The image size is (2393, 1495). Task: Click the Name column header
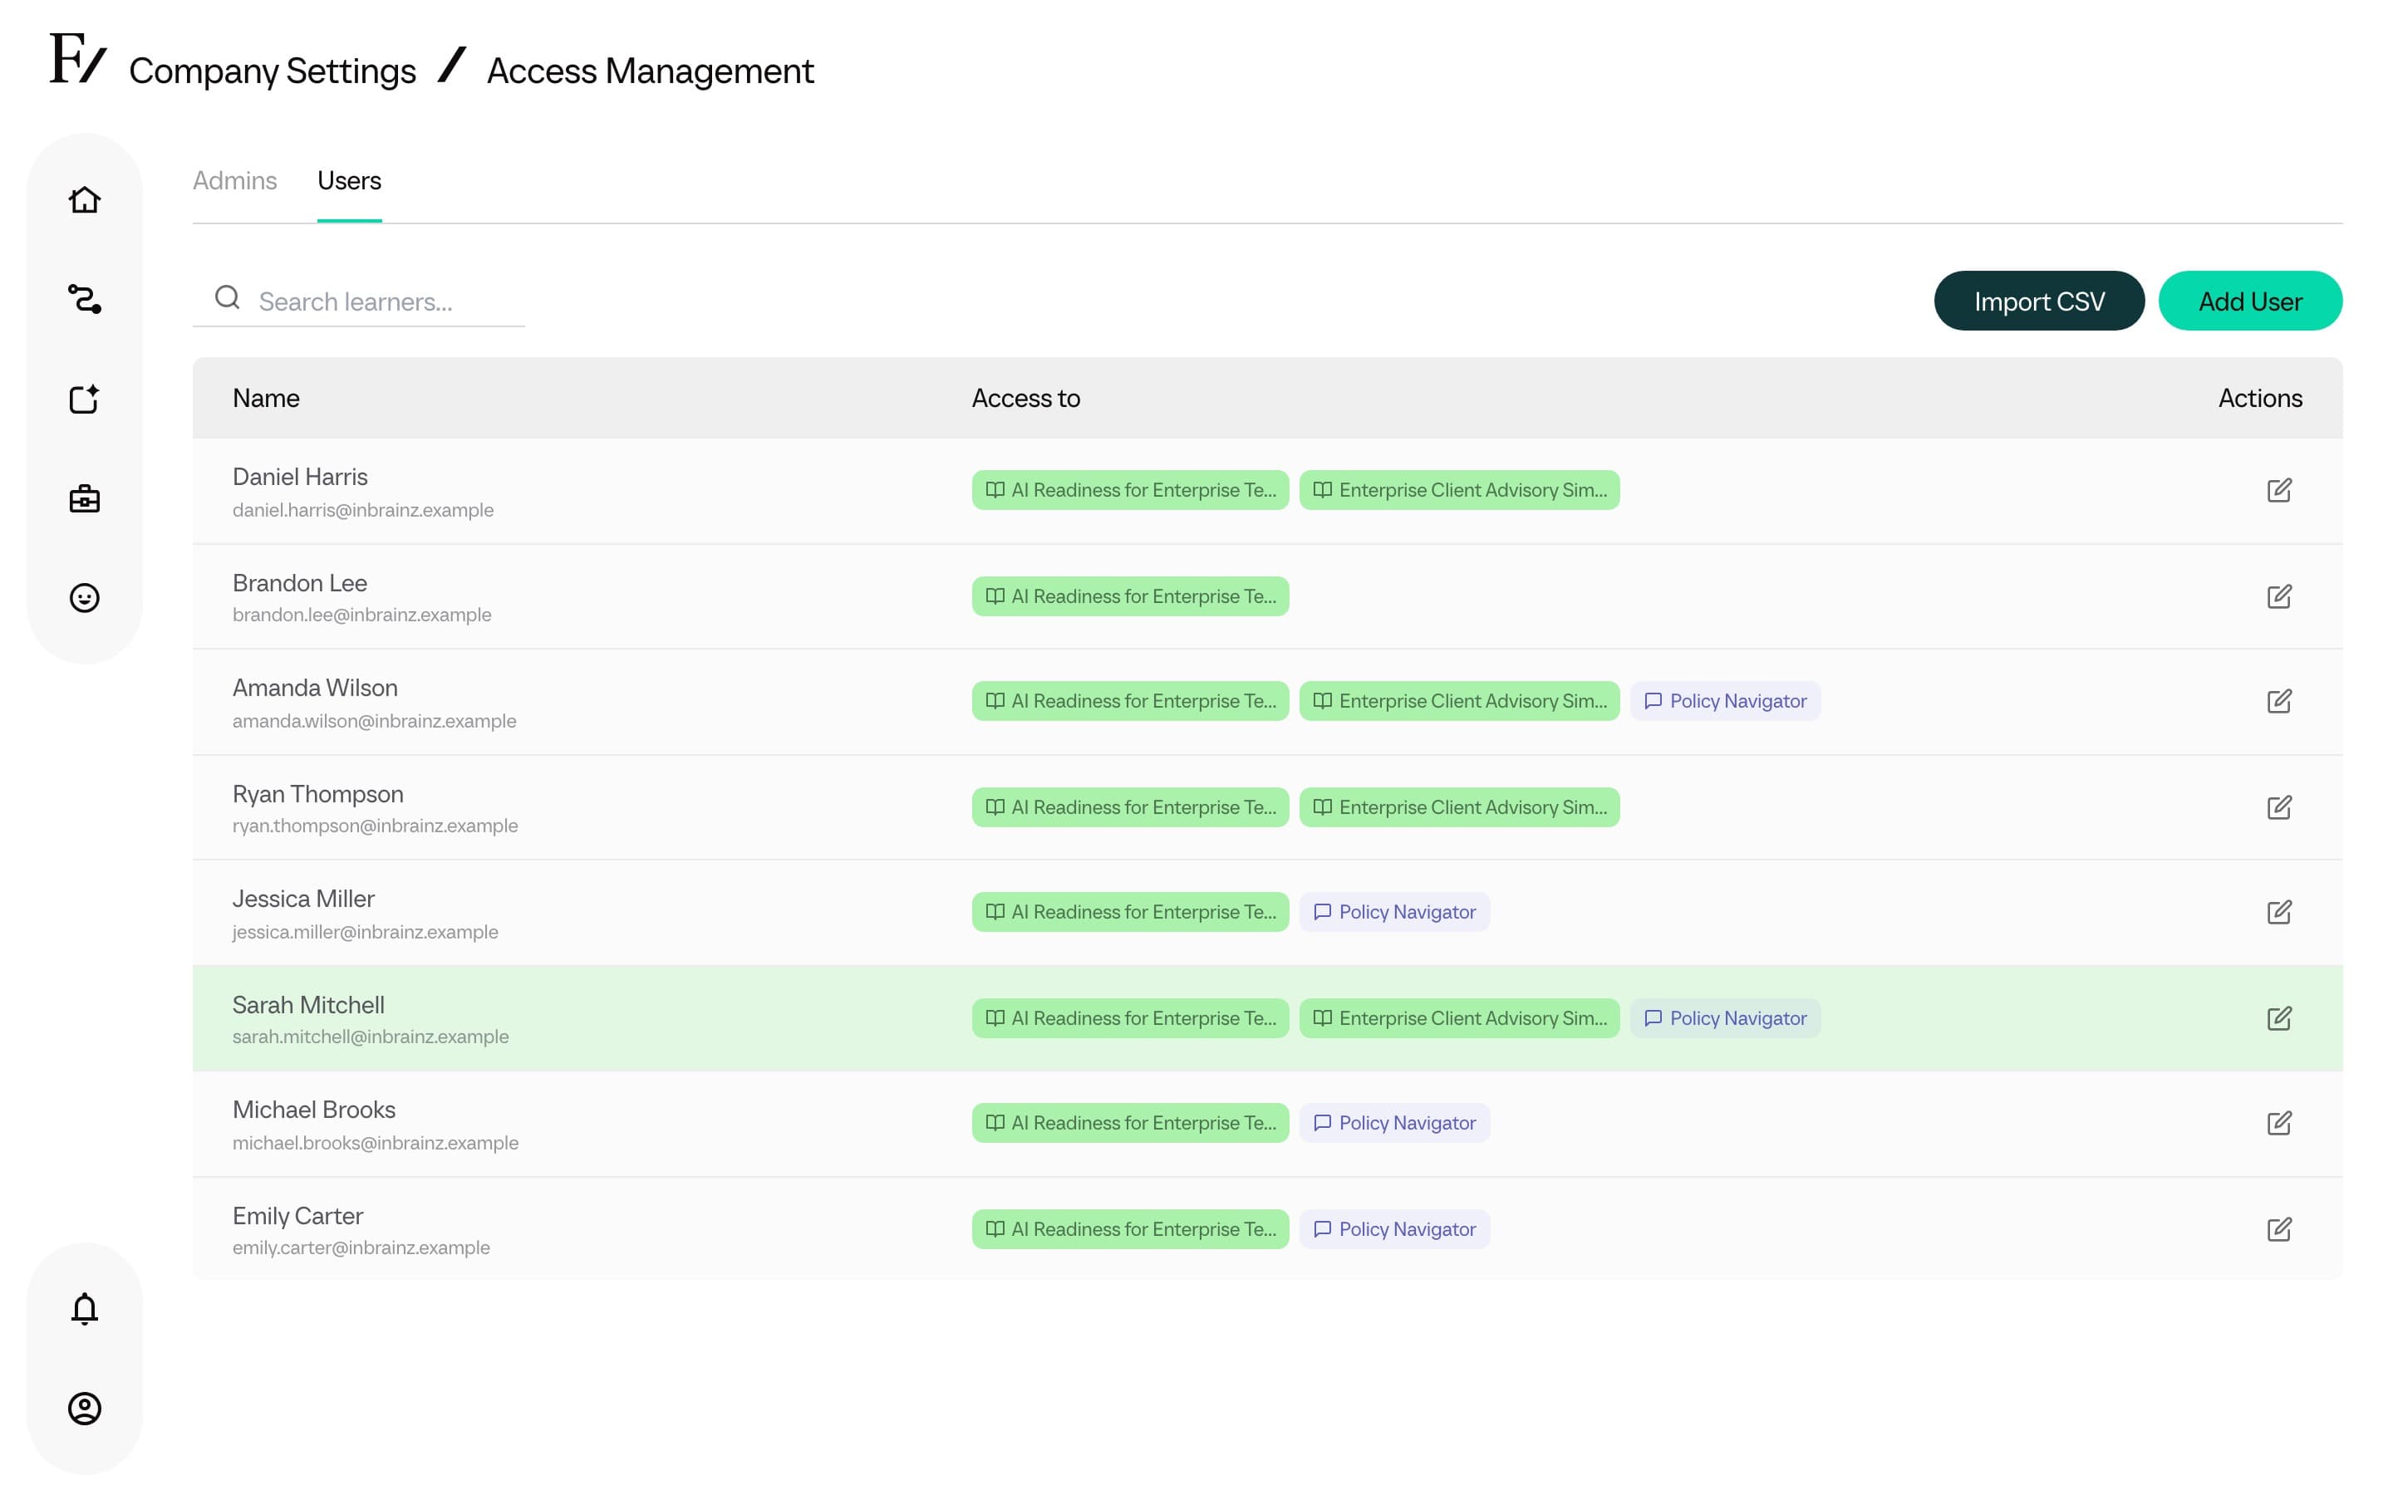(x=266, y=399)
